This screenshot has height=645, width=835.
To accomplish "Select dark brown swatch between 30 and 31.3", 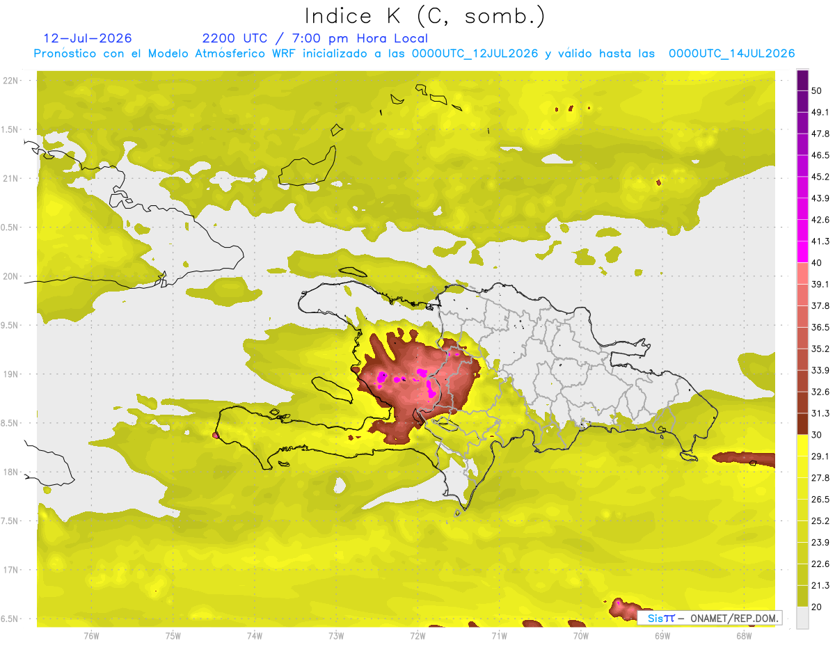I will [802, 424].
